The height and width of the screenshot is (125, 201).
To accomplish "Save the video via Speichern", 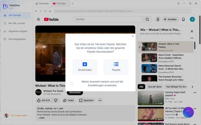I will (86, 100).
